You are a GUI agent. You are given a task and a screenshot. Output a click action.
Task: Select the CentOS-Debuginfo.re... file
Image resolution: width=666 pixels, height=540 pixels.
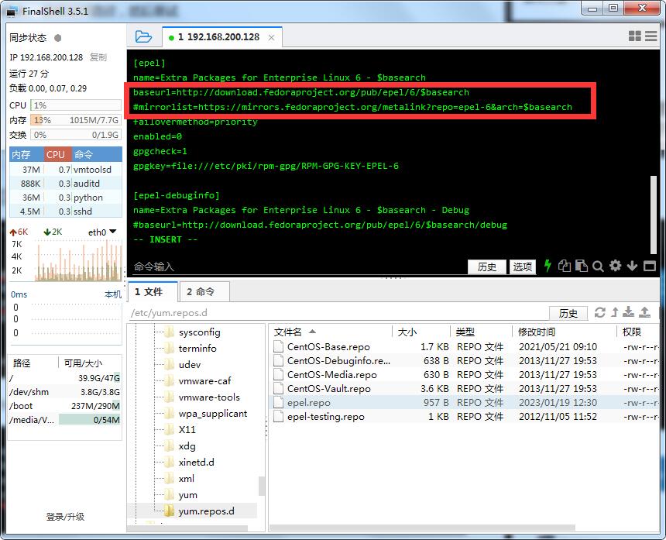pos(338,361)
